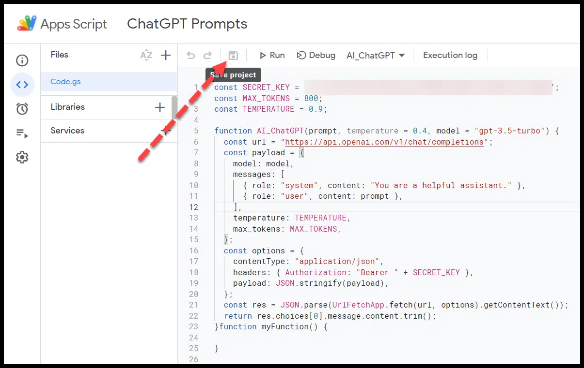Screen dimensions: 584x368
Task: Open the AI_ChatGPT function selector dropdown
Action: click(376, 55)
